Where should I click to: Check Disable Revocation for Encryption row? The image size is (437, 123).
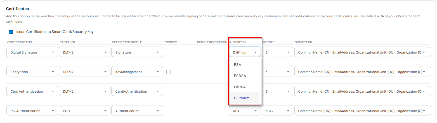[x=201, y=72]
